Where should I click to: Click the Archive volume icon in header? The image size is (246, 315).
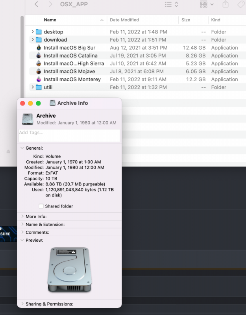pyautogui.click(x=28, y=119)
